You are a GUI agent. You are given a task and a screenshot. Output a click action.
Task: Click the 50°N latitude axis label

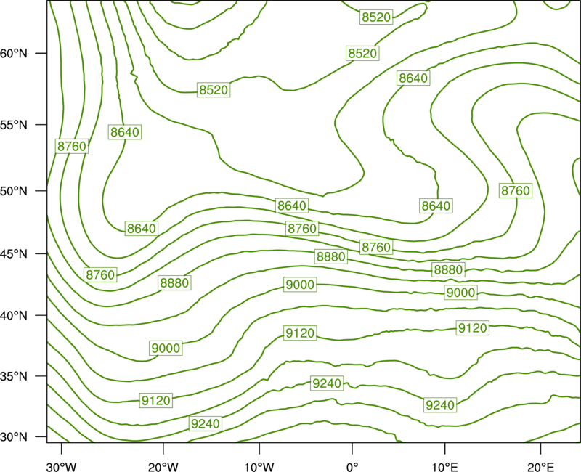click(x=14, y=191)
